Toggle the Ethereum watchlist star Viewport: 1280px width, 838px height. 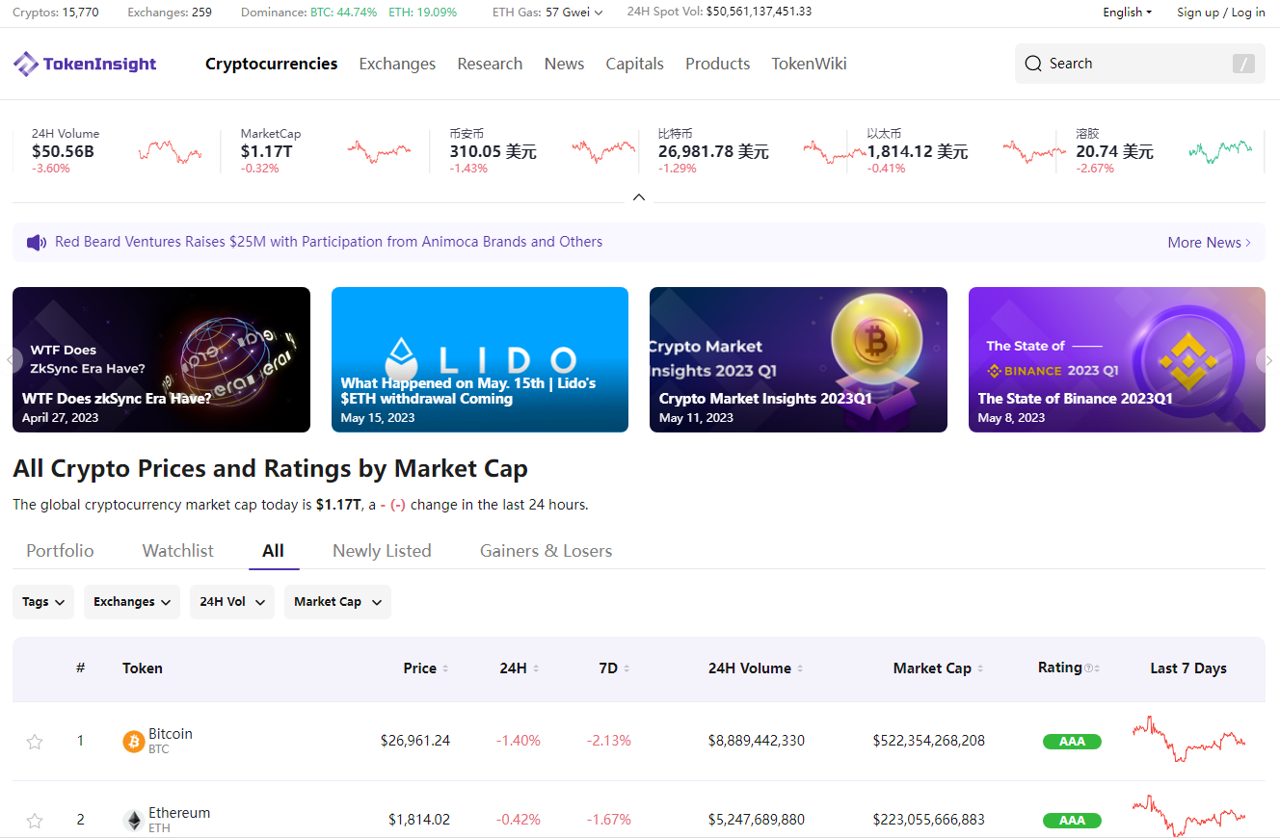[35, 820]
